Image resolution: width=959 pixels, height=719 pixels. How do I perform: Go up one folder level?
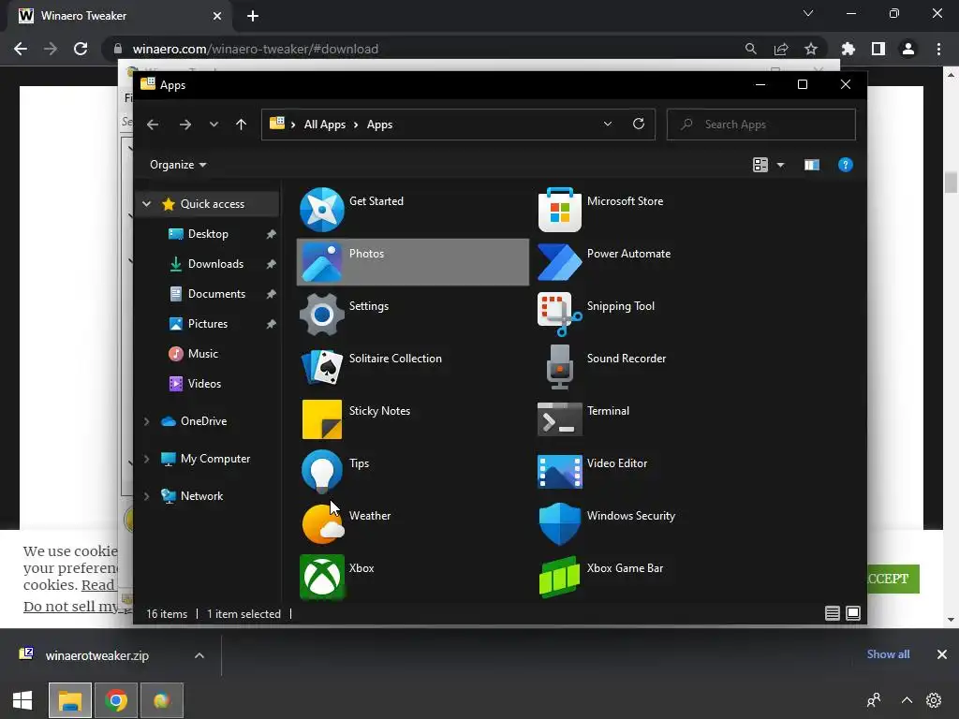pyautogui.click(x=241, y=125)
